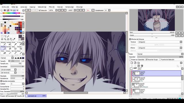The width and height of the screenshot is (184, 103).
Task: Choose the borrador eraser tool
Action: coord(9,48)
